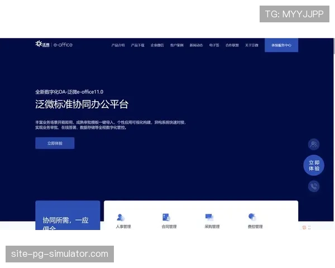The height and width of the screenshot is (268, 335).
Task: Click the headline 泛微标准协同办公平台
Action: click(82, 104)
